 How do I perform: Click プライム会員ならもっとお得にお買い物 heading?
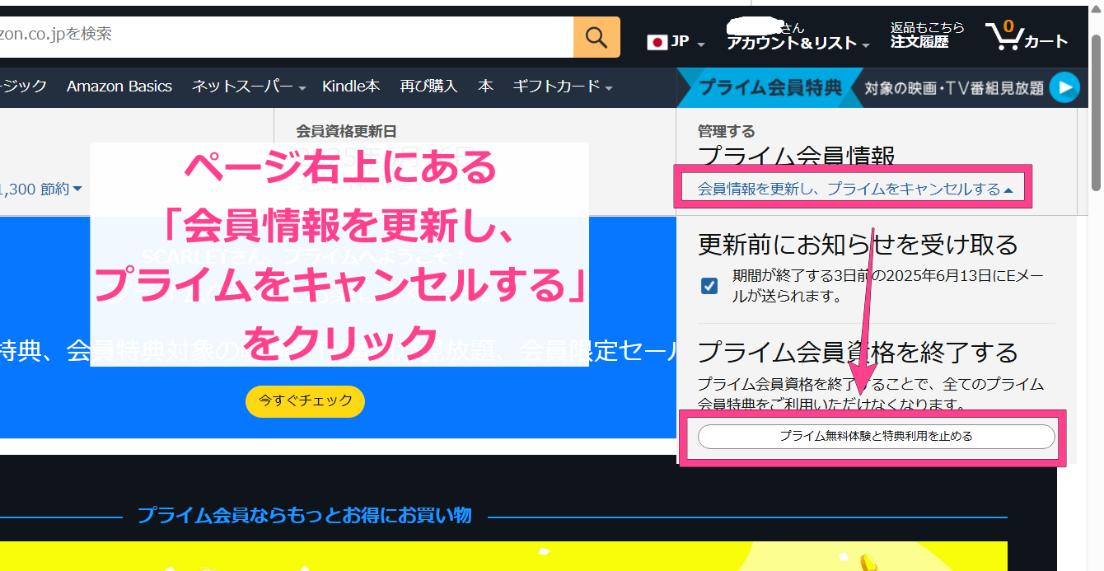(x=304, y=516)
